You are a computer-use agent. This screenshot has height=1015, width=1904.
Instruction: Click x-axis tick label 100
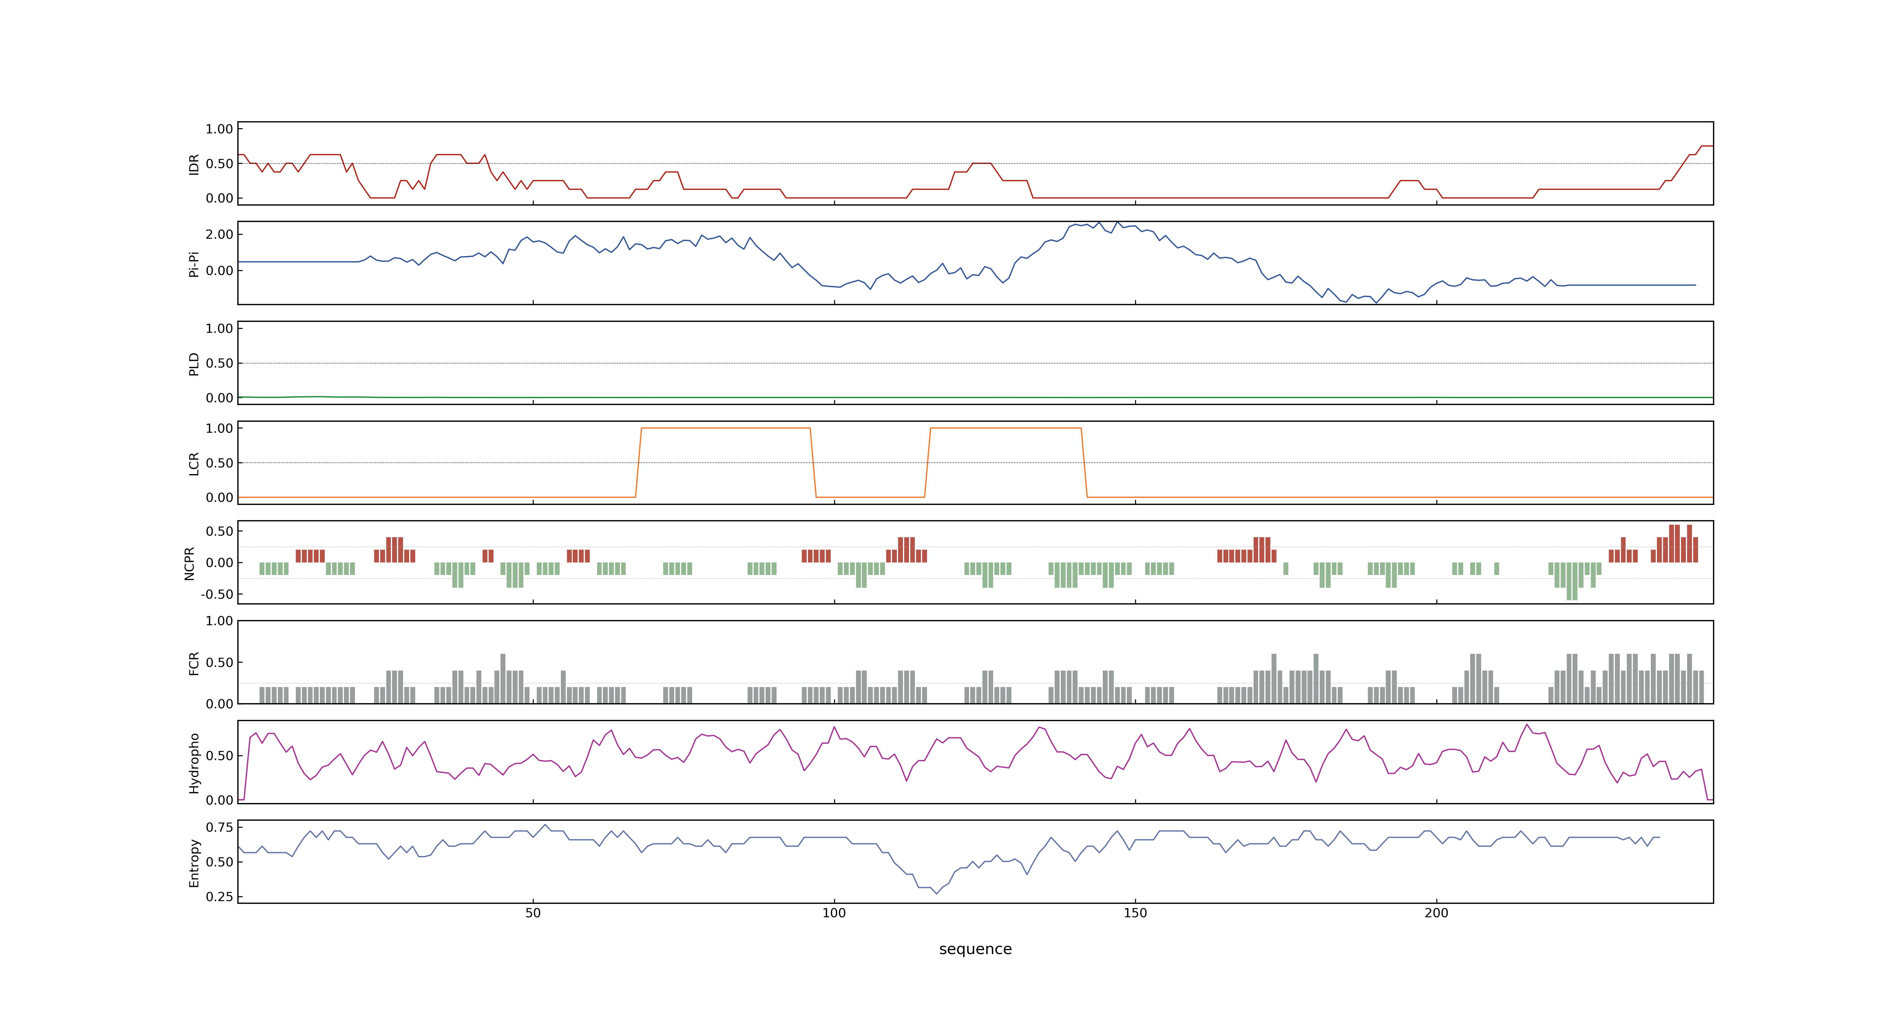coord(834,913)
